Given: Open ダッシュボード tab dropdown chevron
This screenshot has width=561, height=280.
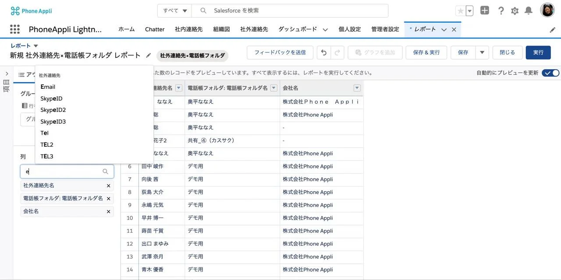Looking at the screenshot, I should tap(325, 30).
